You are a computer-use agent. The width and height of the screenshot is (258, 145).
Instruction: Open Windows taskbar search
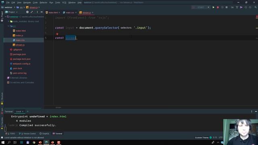9,142
